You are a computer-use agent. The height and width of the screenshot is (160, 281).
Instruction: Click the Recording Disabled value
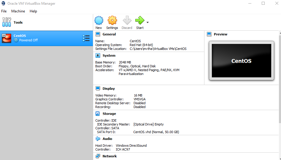point(139,107)
